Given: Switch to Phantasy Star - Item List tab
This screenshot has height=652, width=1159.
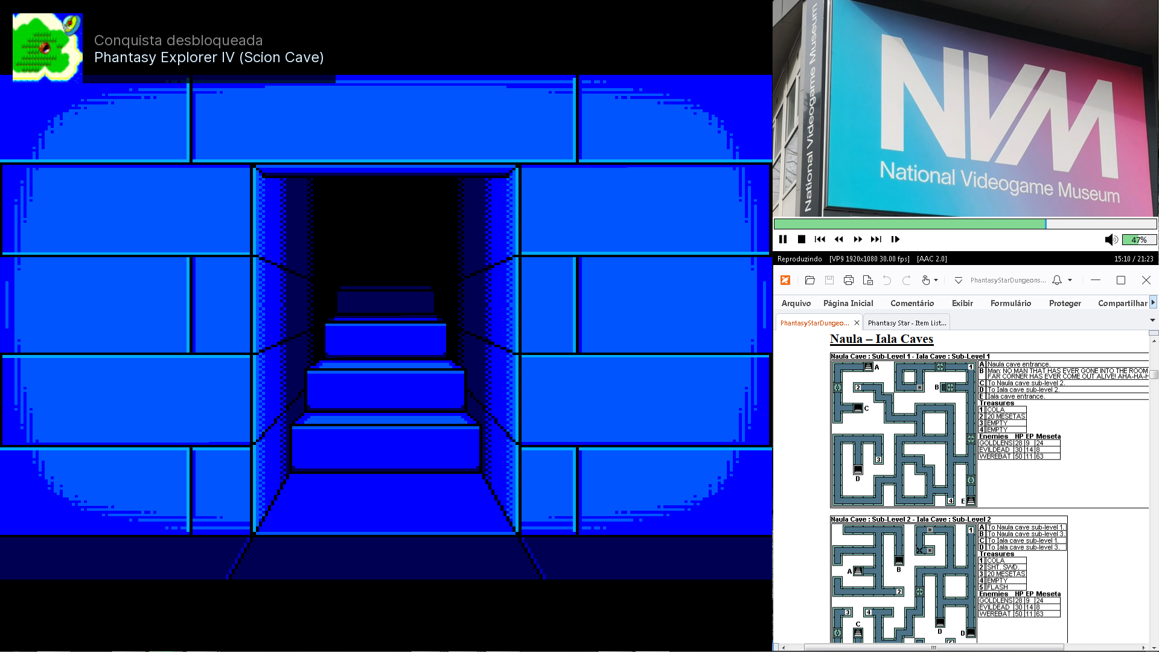Looking at the screenshot, I should tap(907, 323).
